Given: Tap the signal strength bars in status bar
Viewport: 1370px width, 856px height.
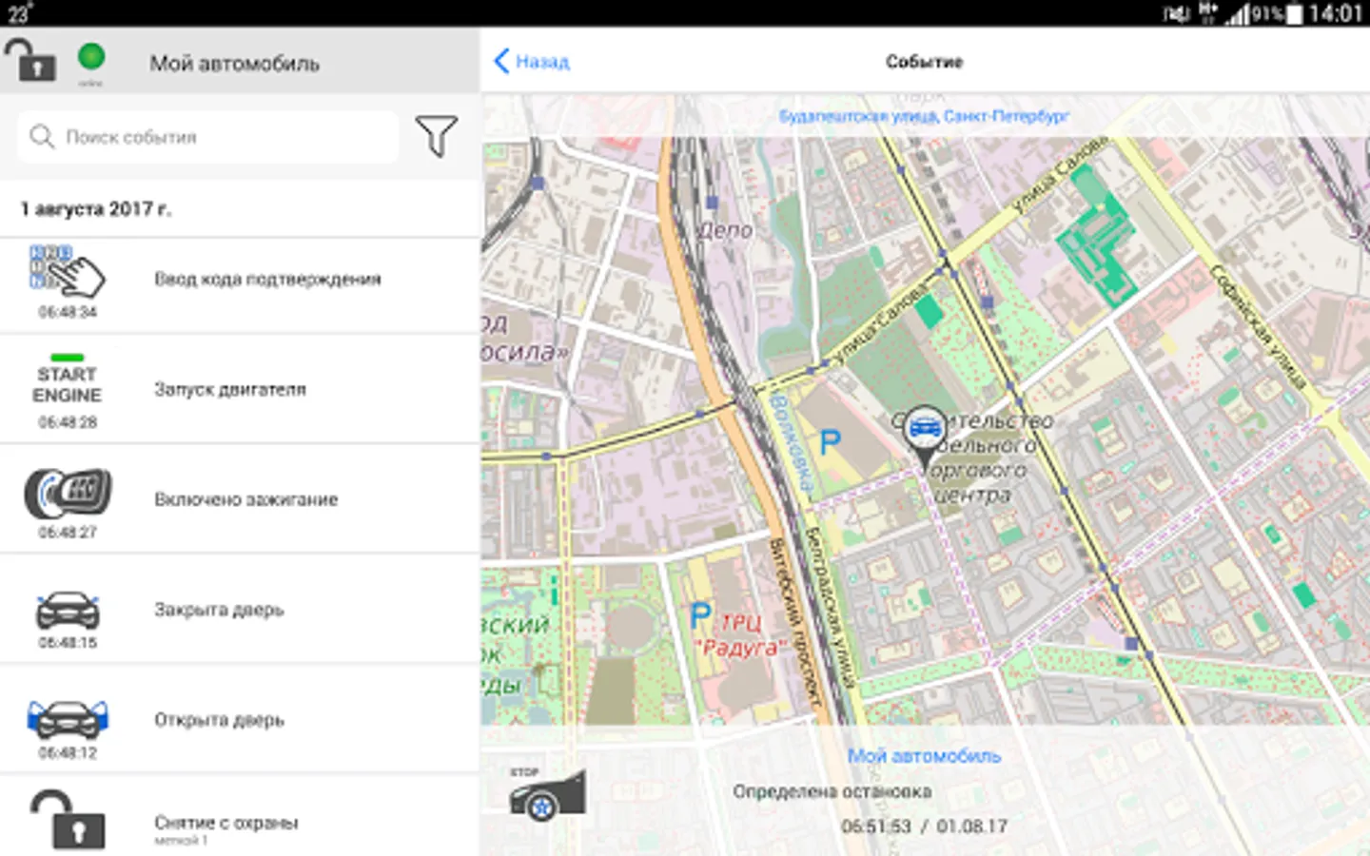Looking at the screenshot, I should (x=1238, y=14).
